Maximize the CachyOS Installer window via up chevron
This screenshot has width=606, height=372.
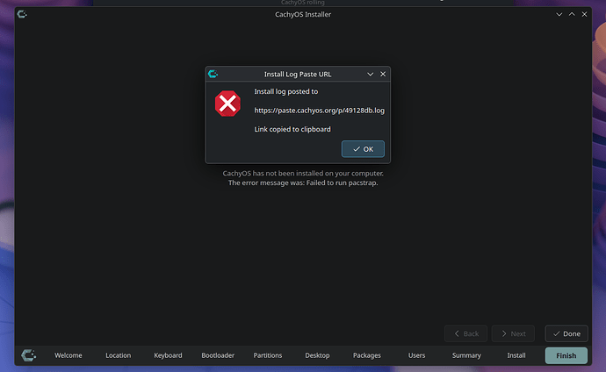(x=572, y=14)
